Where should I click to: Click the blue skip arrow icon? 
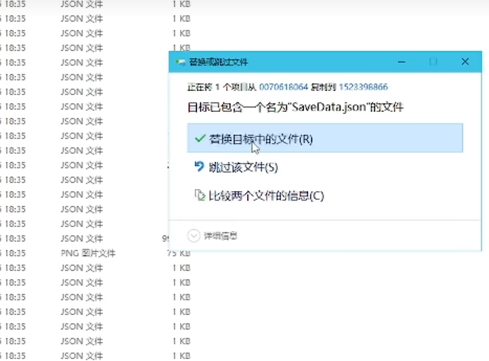coord(199,167)
